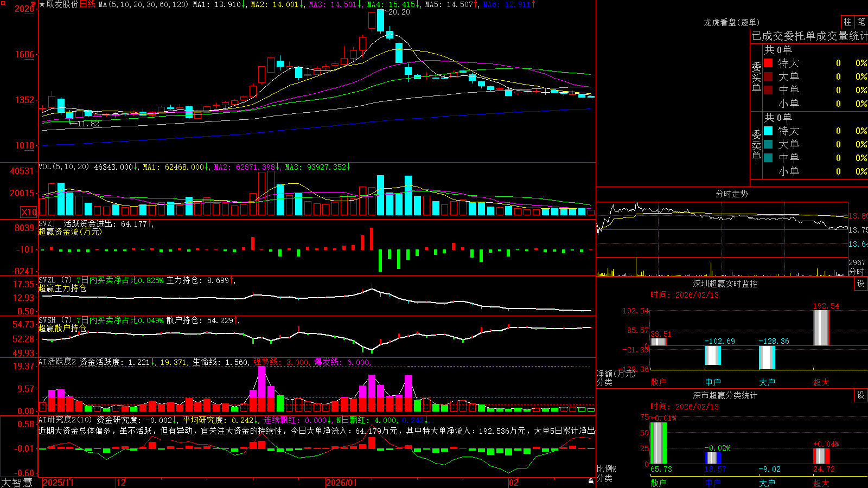The image size is (868, 488).
Task: Click the teal 中单 sell swatch
Action: click(x=768, y=157)
